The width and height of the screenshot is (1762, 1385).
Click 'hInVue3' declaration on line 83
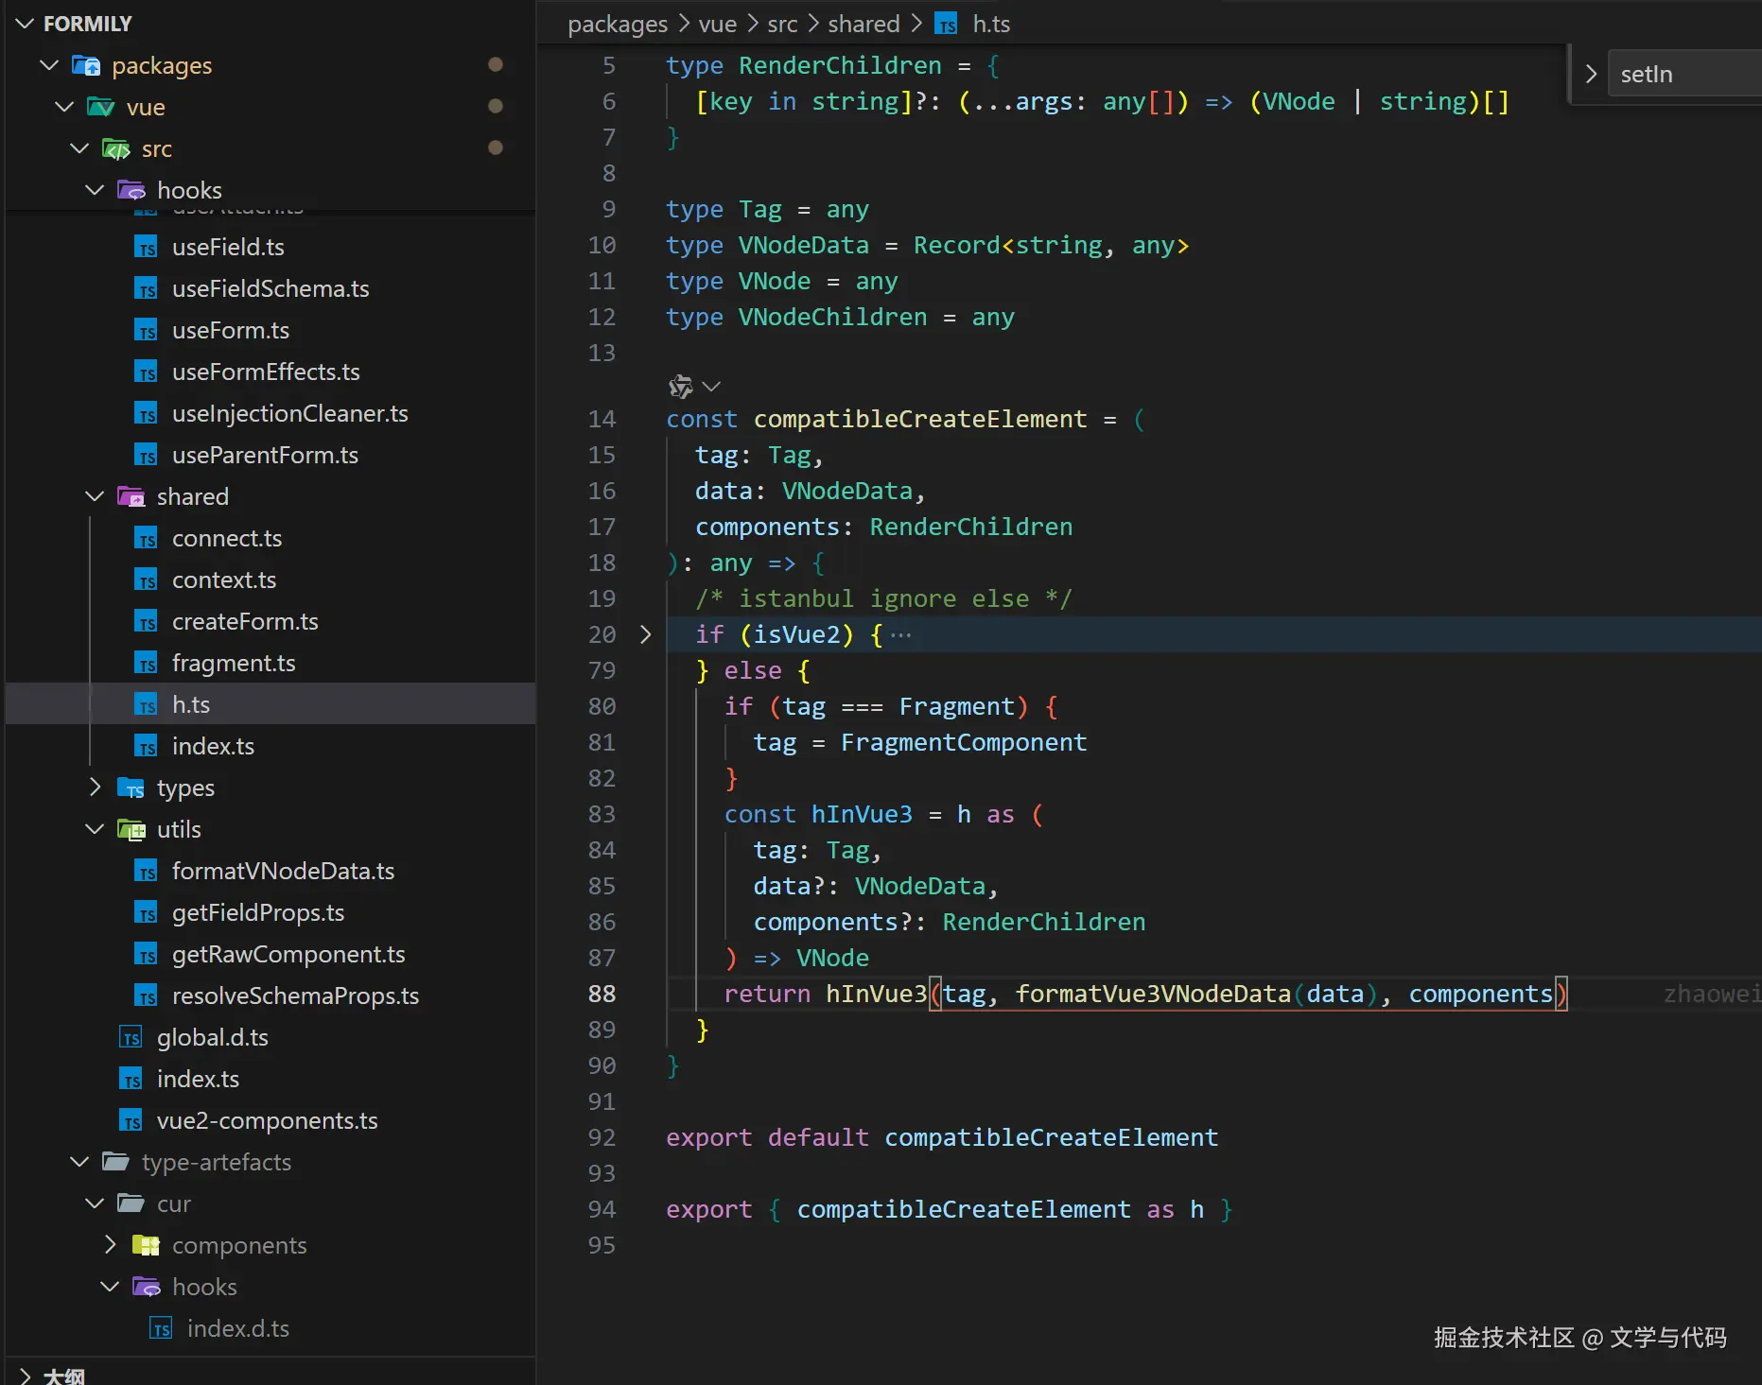(862, 814)
